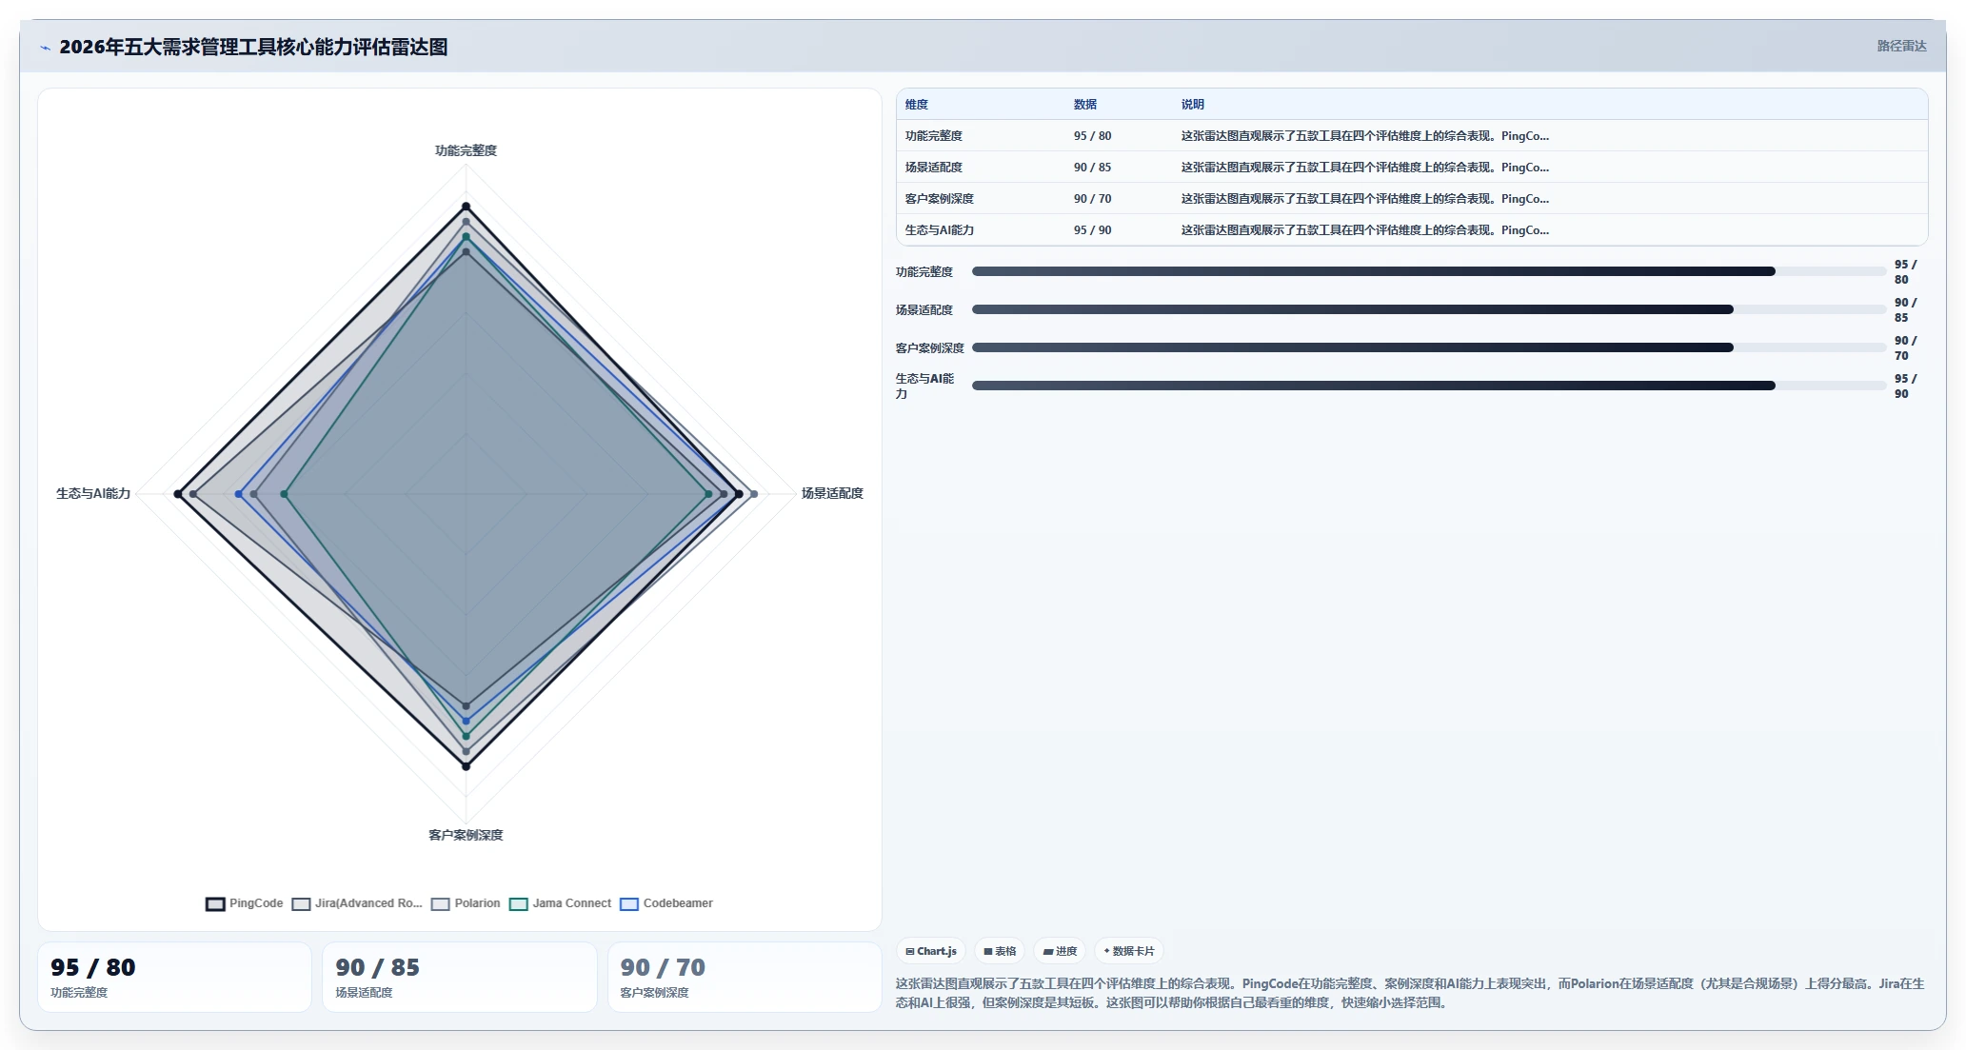Screen dimensions: 1966x1050
Task: Toggle the PingCode legend swatch
Action: (215, 904)
